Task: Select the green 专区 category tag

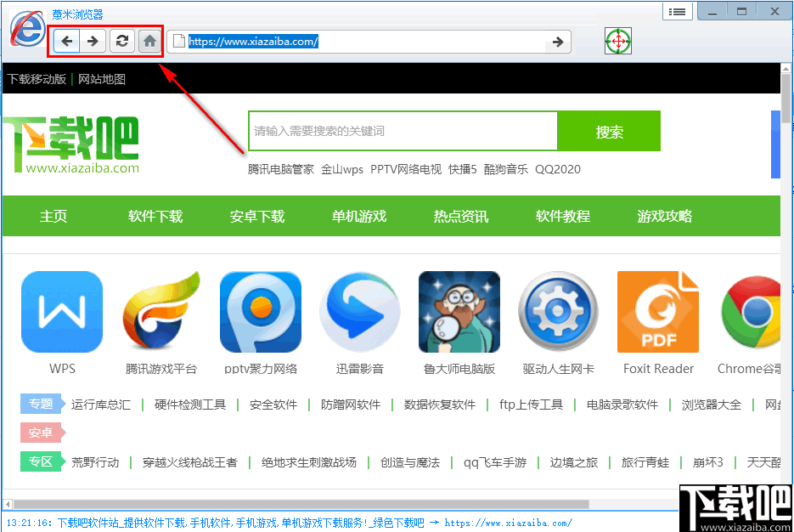Action: point(42,461)
